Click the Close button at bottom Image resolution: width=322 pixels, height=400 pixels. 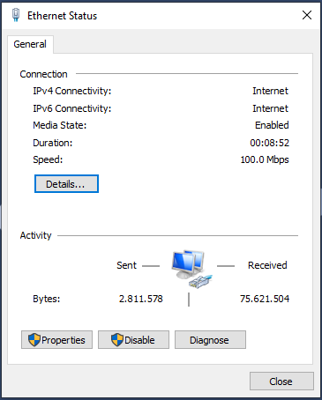pyautogui.click(x=281, y=381)
